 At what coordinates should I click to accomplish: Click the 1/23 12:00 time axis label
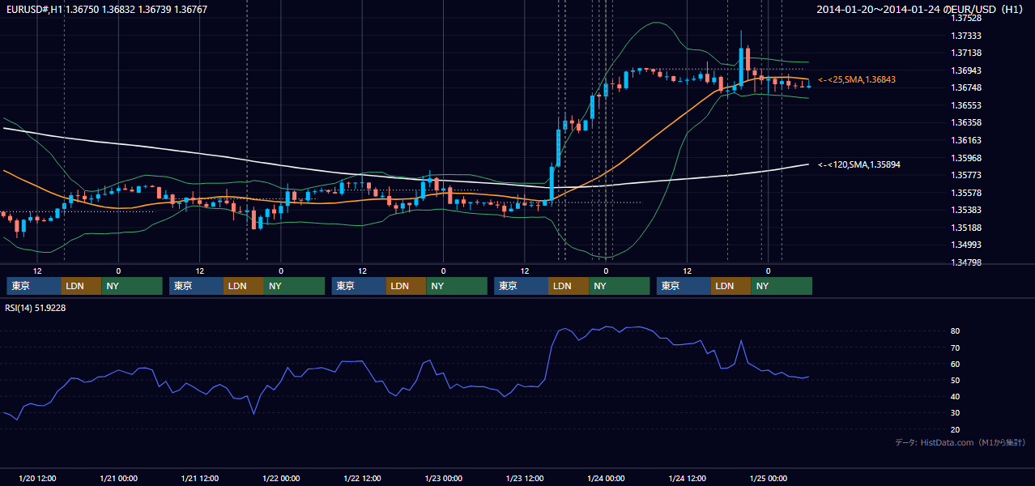pyautogui.click(x=524, y=478)
